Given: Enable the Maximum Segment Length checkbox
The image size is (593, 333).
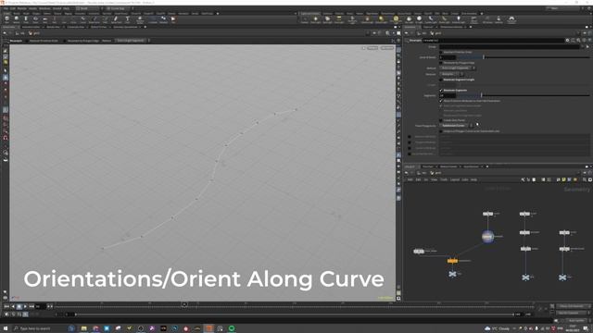Looking at the screenshot, I should coord(441,80).
